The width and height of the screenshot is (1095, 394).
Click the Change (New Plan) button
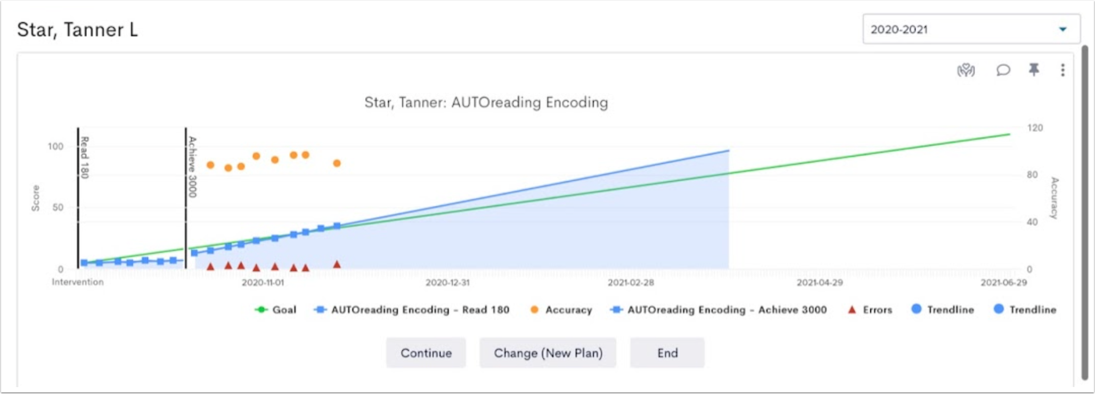coord(548,353)
